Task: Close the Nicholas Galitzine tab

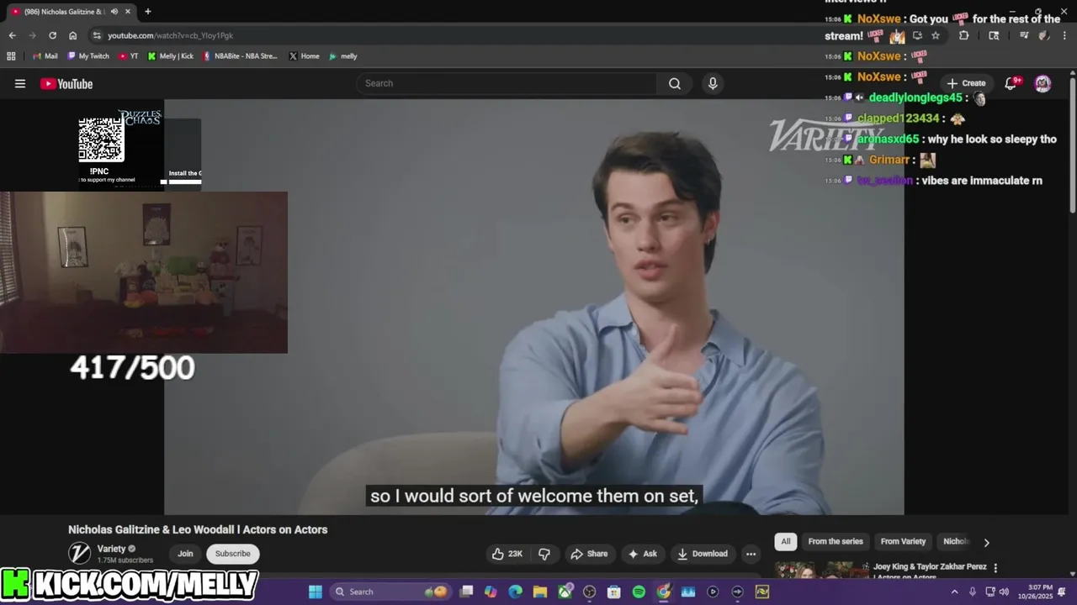Action: (127, 12)
